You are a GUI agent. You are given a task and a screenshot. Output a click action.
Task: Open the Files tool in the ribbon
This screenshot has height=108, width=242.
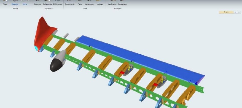(5, 3)
